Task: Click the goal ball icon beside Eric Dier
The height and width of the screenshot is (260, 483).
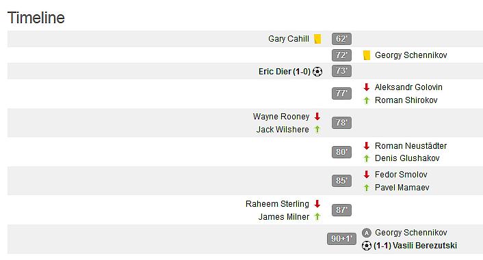Action: click(317, 72)
